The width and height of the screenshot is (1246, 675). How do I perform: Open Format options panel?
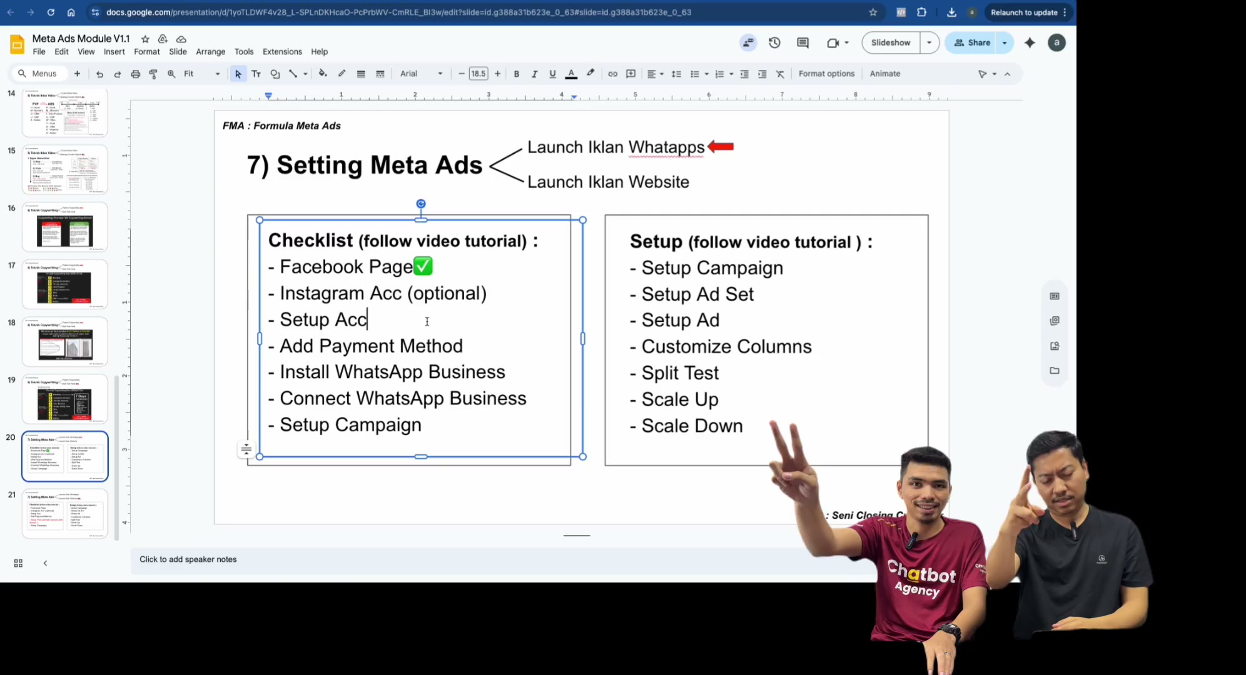826,74
